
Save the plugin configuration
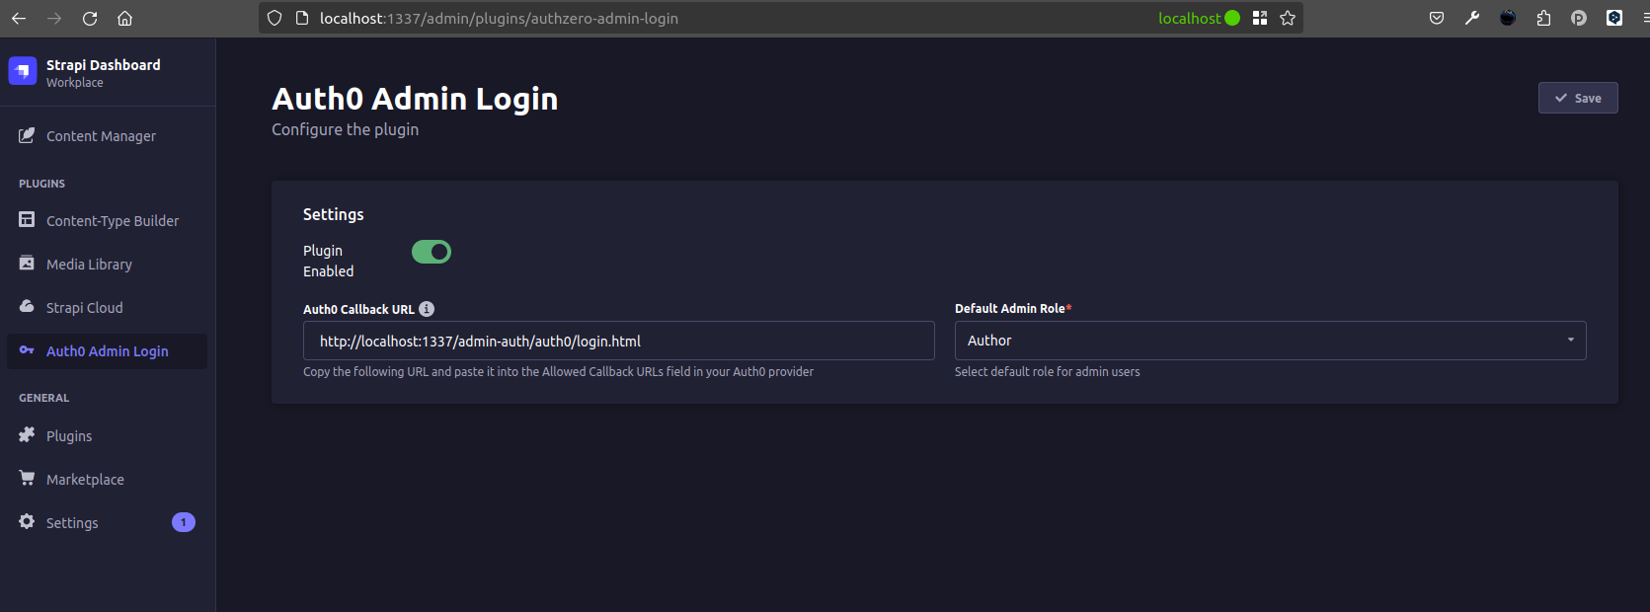1578,98
